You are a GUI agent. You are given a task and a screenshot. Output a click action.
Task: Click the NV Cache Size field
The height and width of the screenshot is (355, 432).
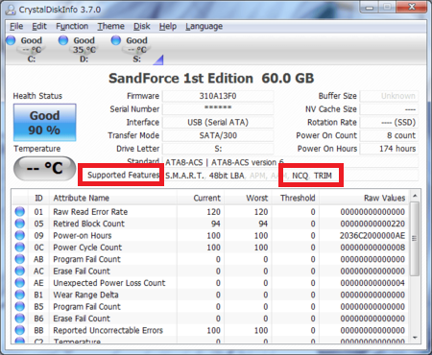coord(389,109)
